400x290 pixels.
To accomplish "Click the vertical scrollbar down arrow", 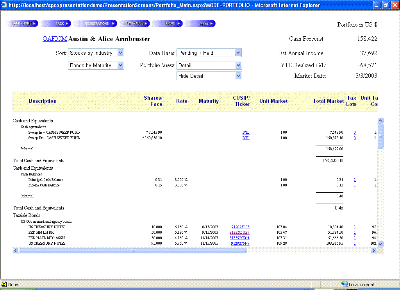I will click(x=380, y=244).
